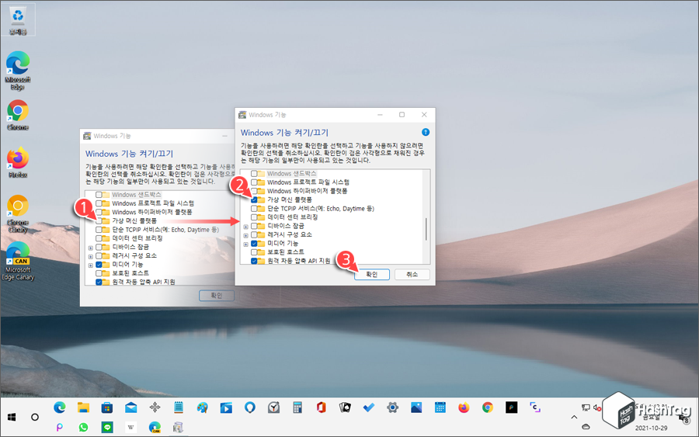The width and height of the screenshot is (699, 437).
Task: Check 보호된 호스트 in front dialog
Action: click(x=254, y=252)
